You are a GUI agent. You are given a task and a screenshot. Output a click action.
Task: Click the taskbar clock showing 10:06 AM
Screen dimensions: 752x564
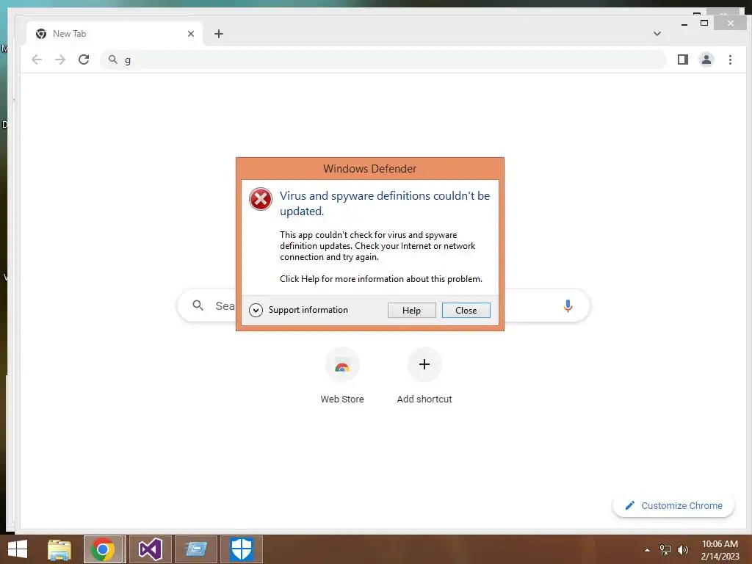(x=720, y=550)
